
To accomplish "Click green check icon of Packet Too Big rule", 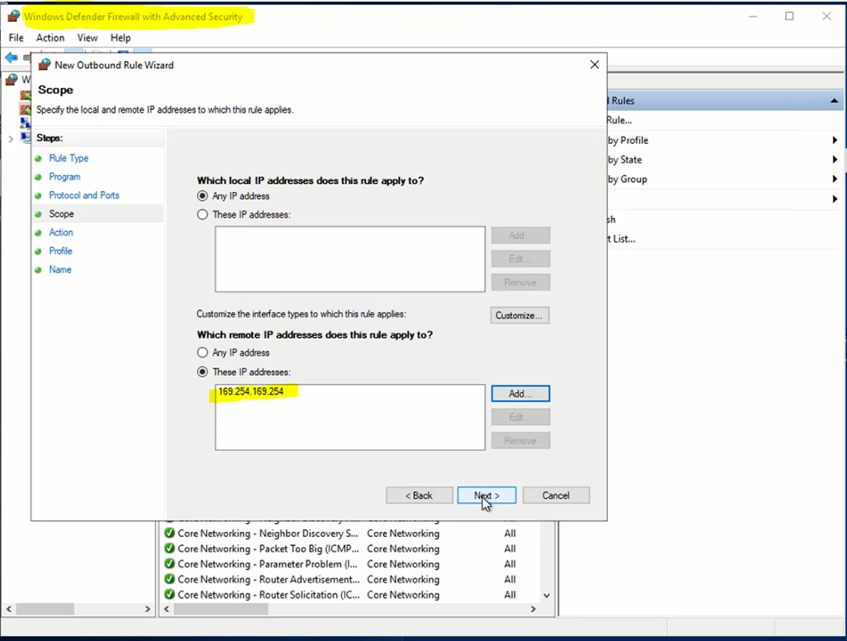I will [x=169, y=548].
